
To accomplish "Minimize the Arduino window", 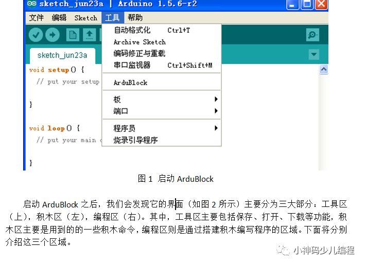I will pos(292,4).
